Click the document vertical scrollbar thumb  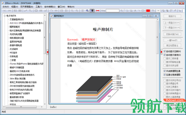(x=157, y=37)
